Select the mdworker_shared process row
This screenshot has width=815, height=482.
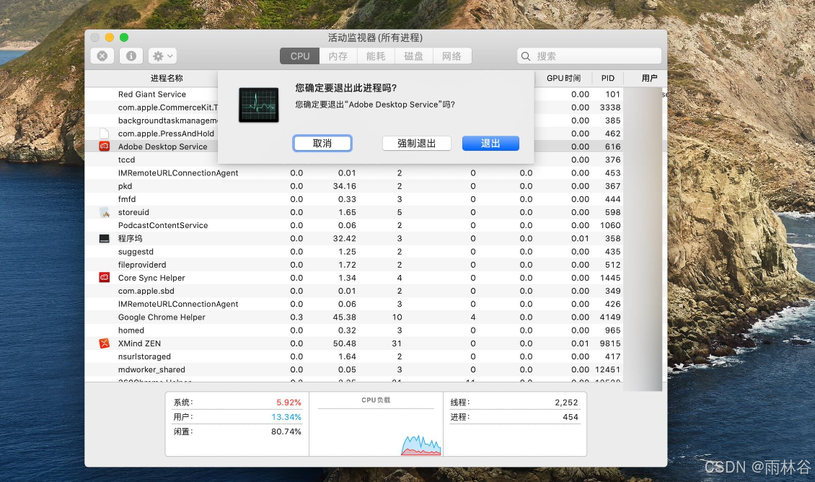pos(354,369)
